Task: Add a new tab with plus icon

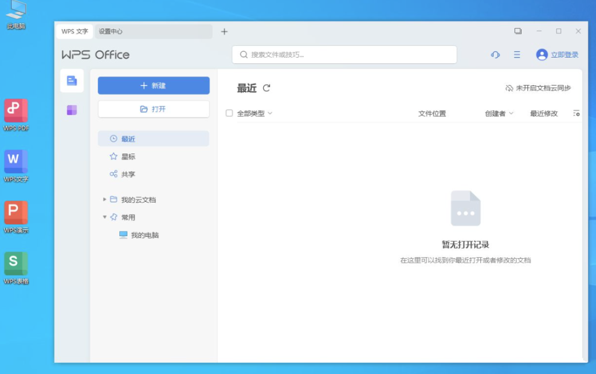Action: click(224, 31)
